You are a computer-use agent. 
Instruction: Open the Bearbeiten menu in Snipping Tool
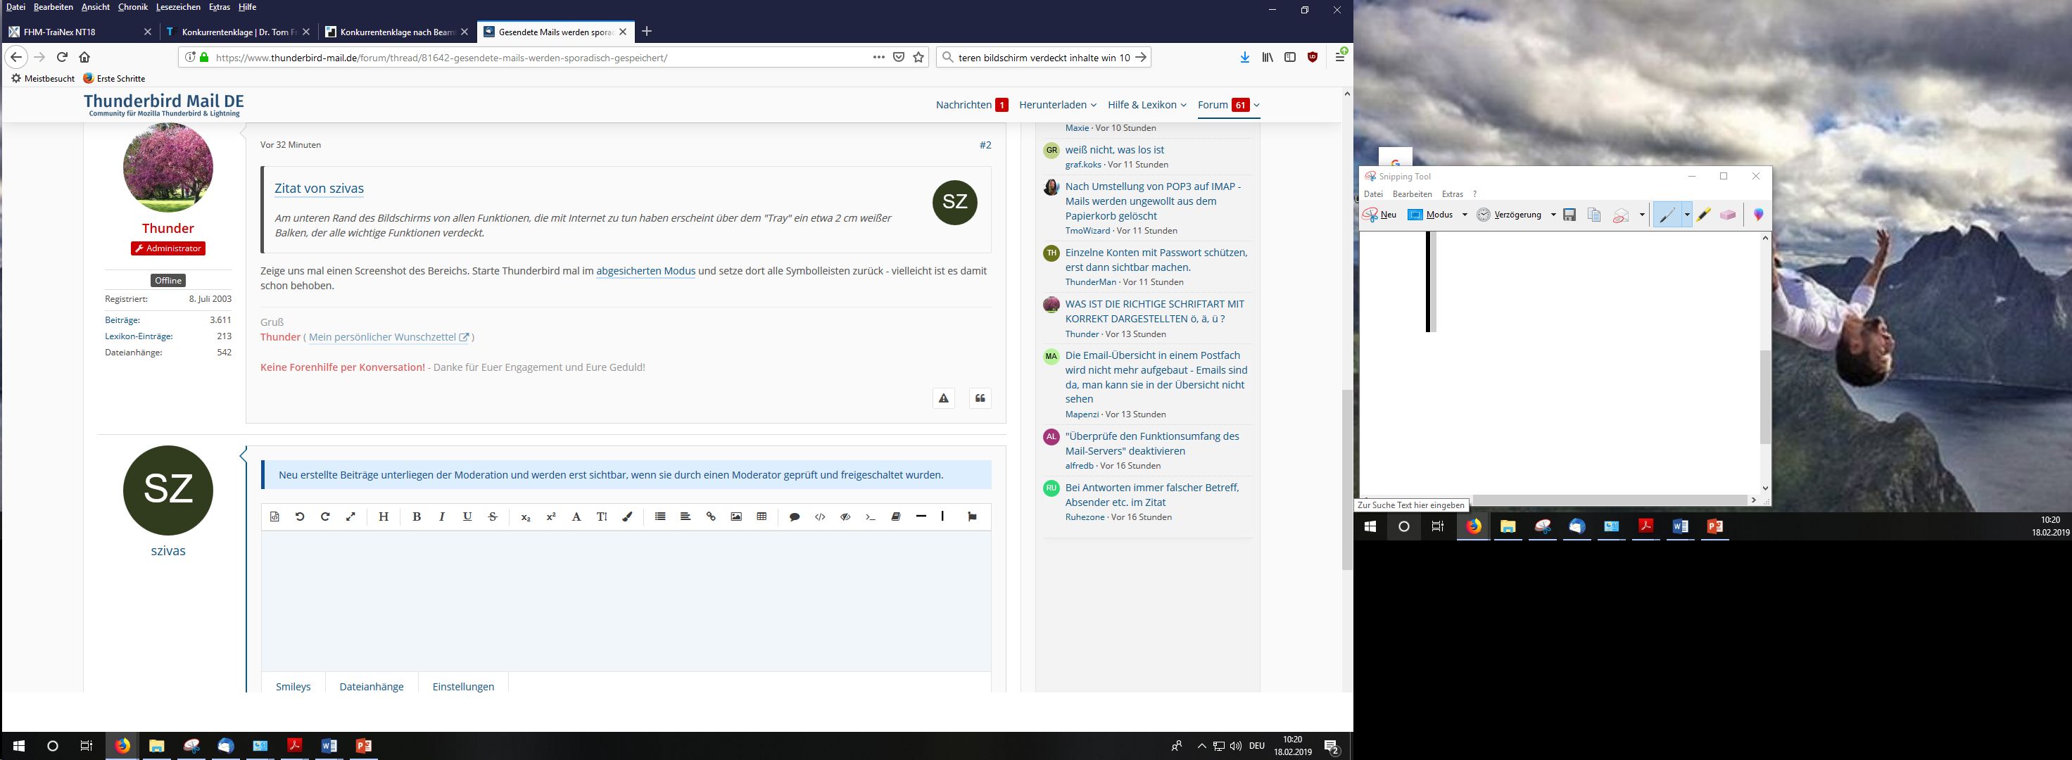coord(1412,194)
